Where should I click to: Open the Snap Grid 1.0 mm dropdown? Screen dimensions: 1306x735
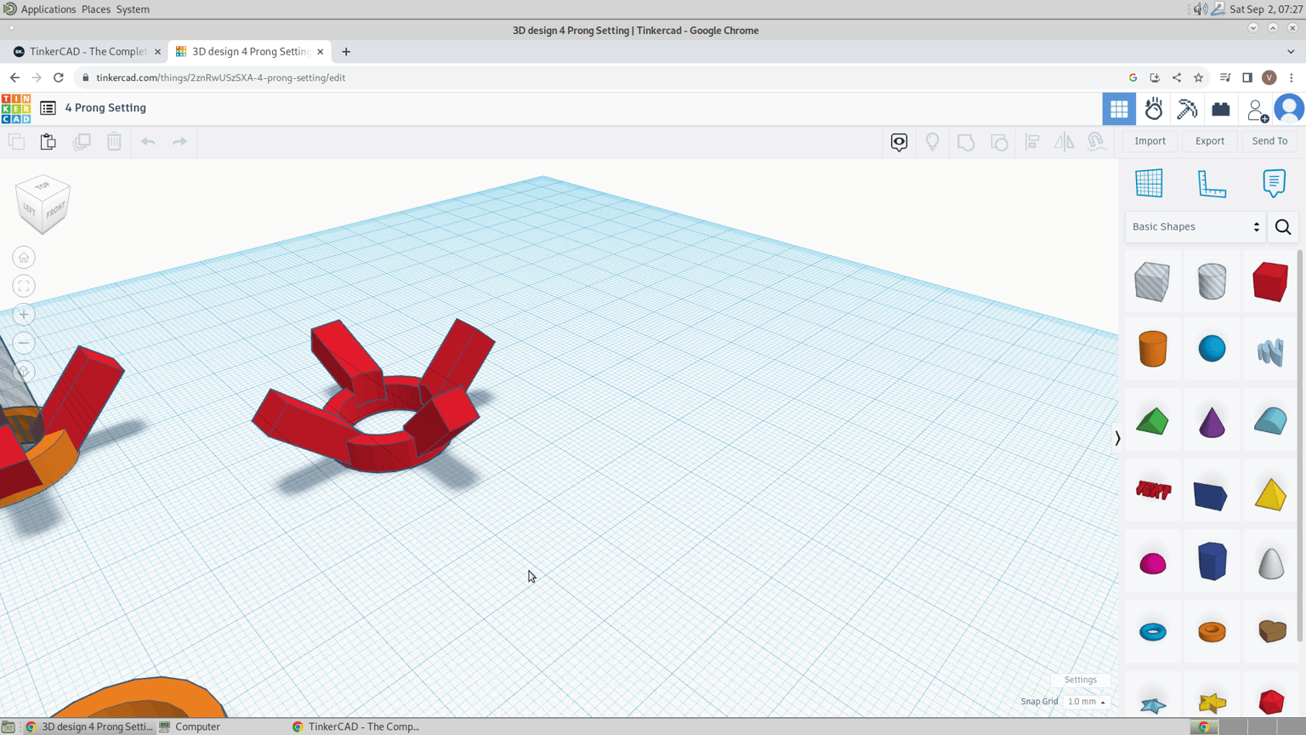coord(1086,702)
